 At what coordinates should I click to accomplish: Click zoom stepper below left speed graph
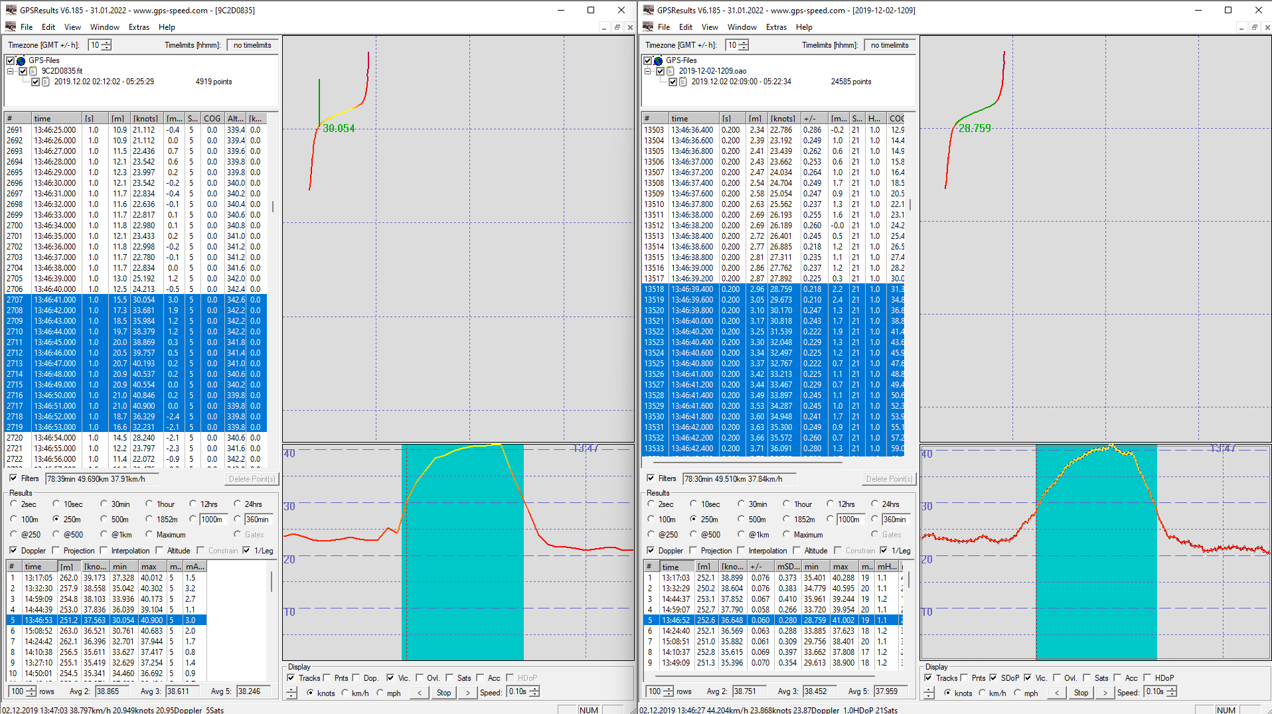pyautogui.click(x=291, y=692)
